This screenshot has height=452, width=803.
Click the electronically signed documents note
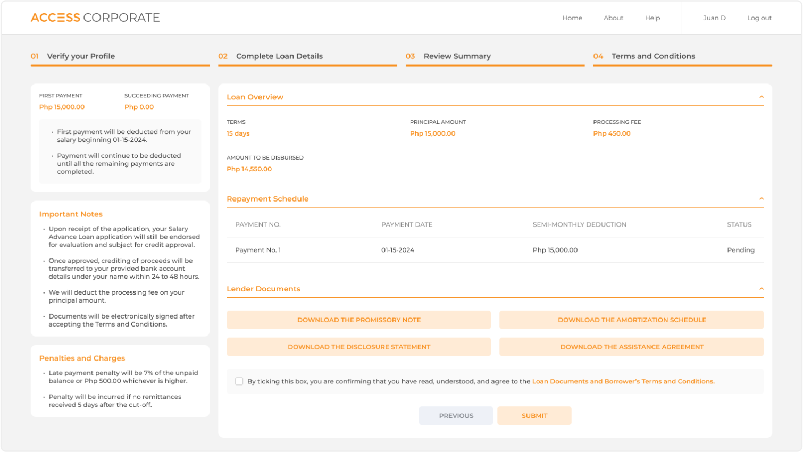pyautogui.click(x=121, y=320)
